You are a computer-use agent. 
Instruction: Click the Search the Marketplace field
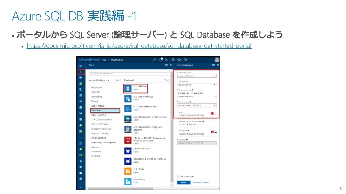[129, 74]
